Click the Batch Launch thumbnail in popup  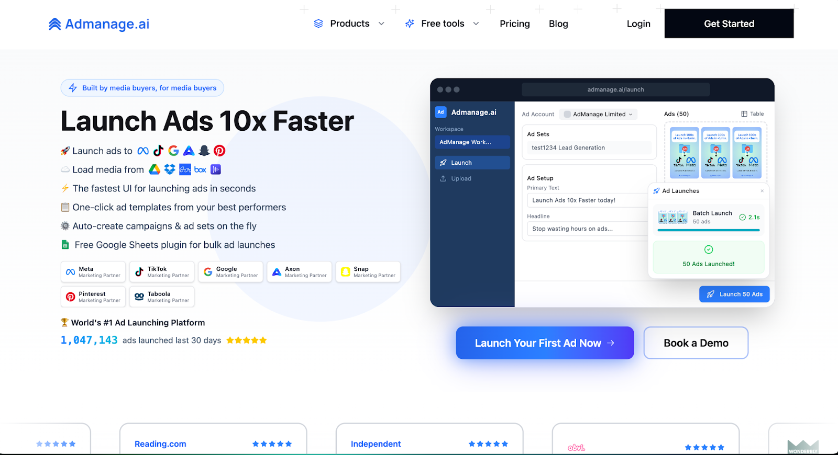click(673, 217)
